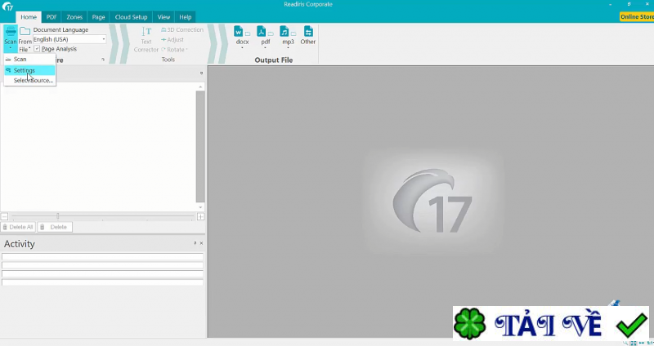
Task: Open the View tab
Action: pos(163,17)
